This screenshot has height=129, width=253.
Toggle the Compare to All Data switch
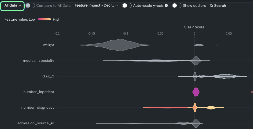(x=30, y=5)
